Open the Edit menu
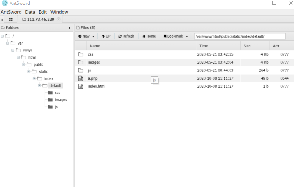Screen dimensions: 294x187 43,12
